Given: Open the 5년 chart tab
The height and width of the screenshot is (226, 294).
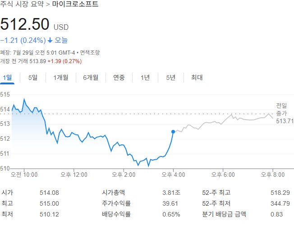Looking at the screenshot, I should click(171, 78).
